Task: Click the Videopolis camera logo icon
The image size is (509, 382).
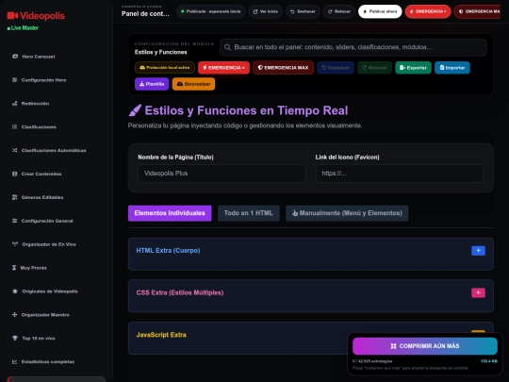Action: pos(12,15)
